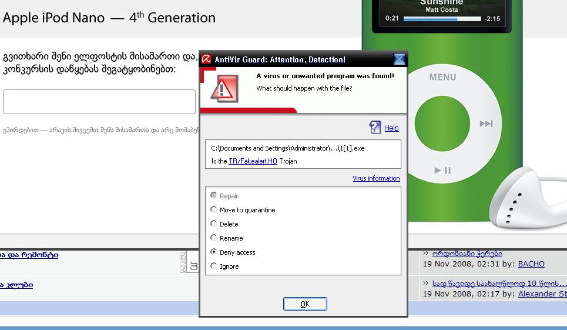Click the iPod green center button

coord(442,124)
